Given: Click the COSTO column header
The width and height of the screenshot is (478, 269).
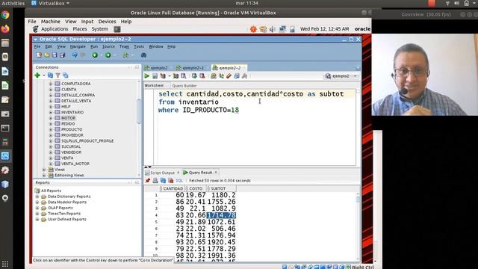Looking at the screenshot, I should tap(195, 189).
